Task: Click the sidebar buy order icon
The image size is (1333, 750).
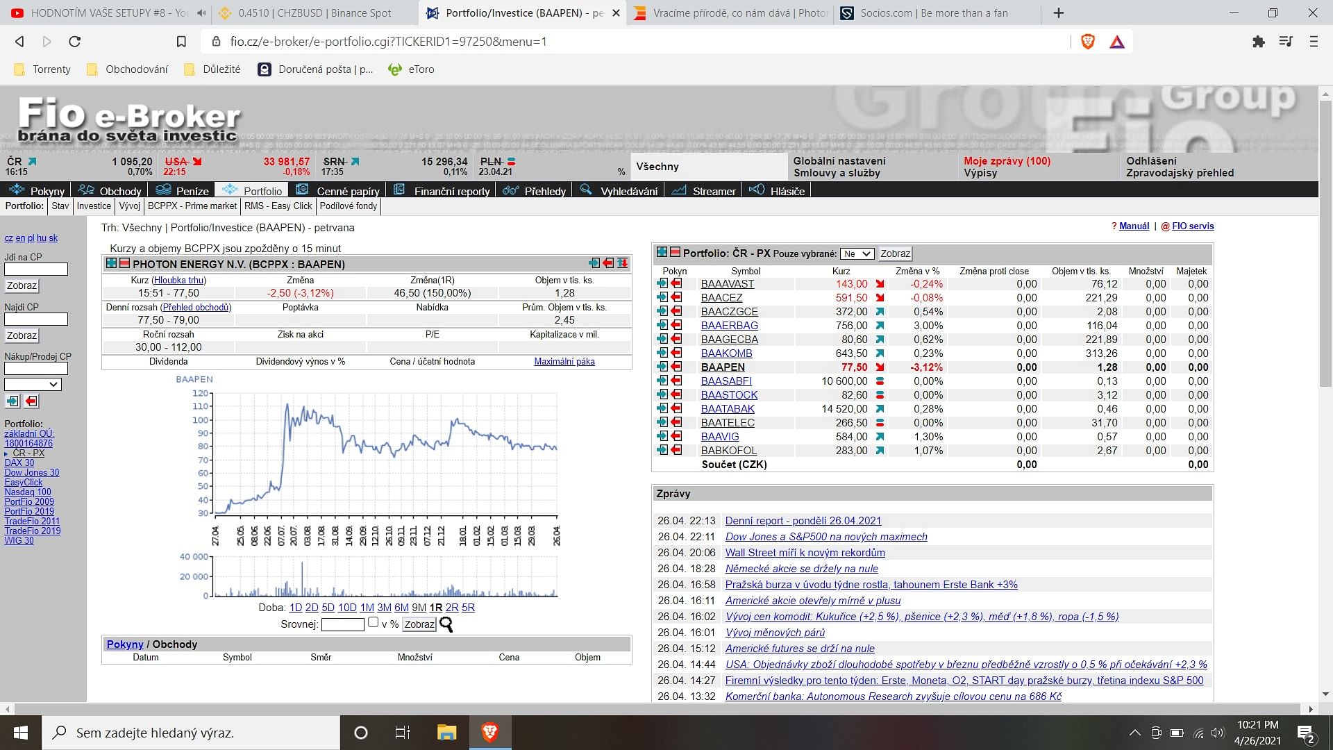Action: [x=12, y=401]
